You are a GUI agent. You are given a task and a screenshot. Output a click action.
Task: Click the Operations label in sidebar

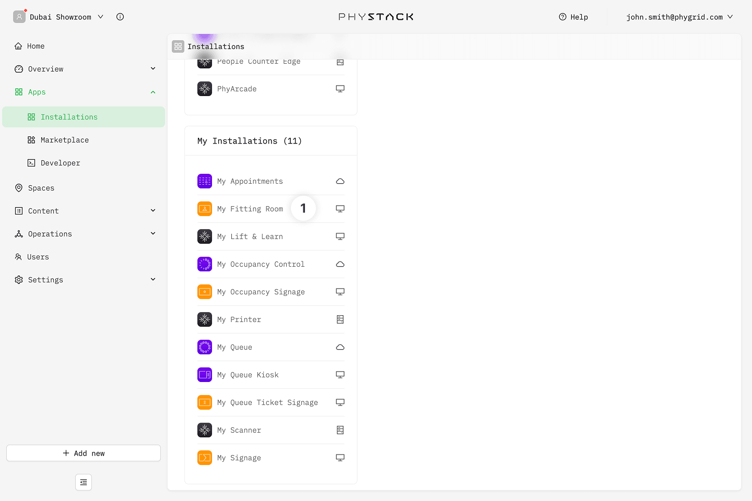click(x=50, y=234)
